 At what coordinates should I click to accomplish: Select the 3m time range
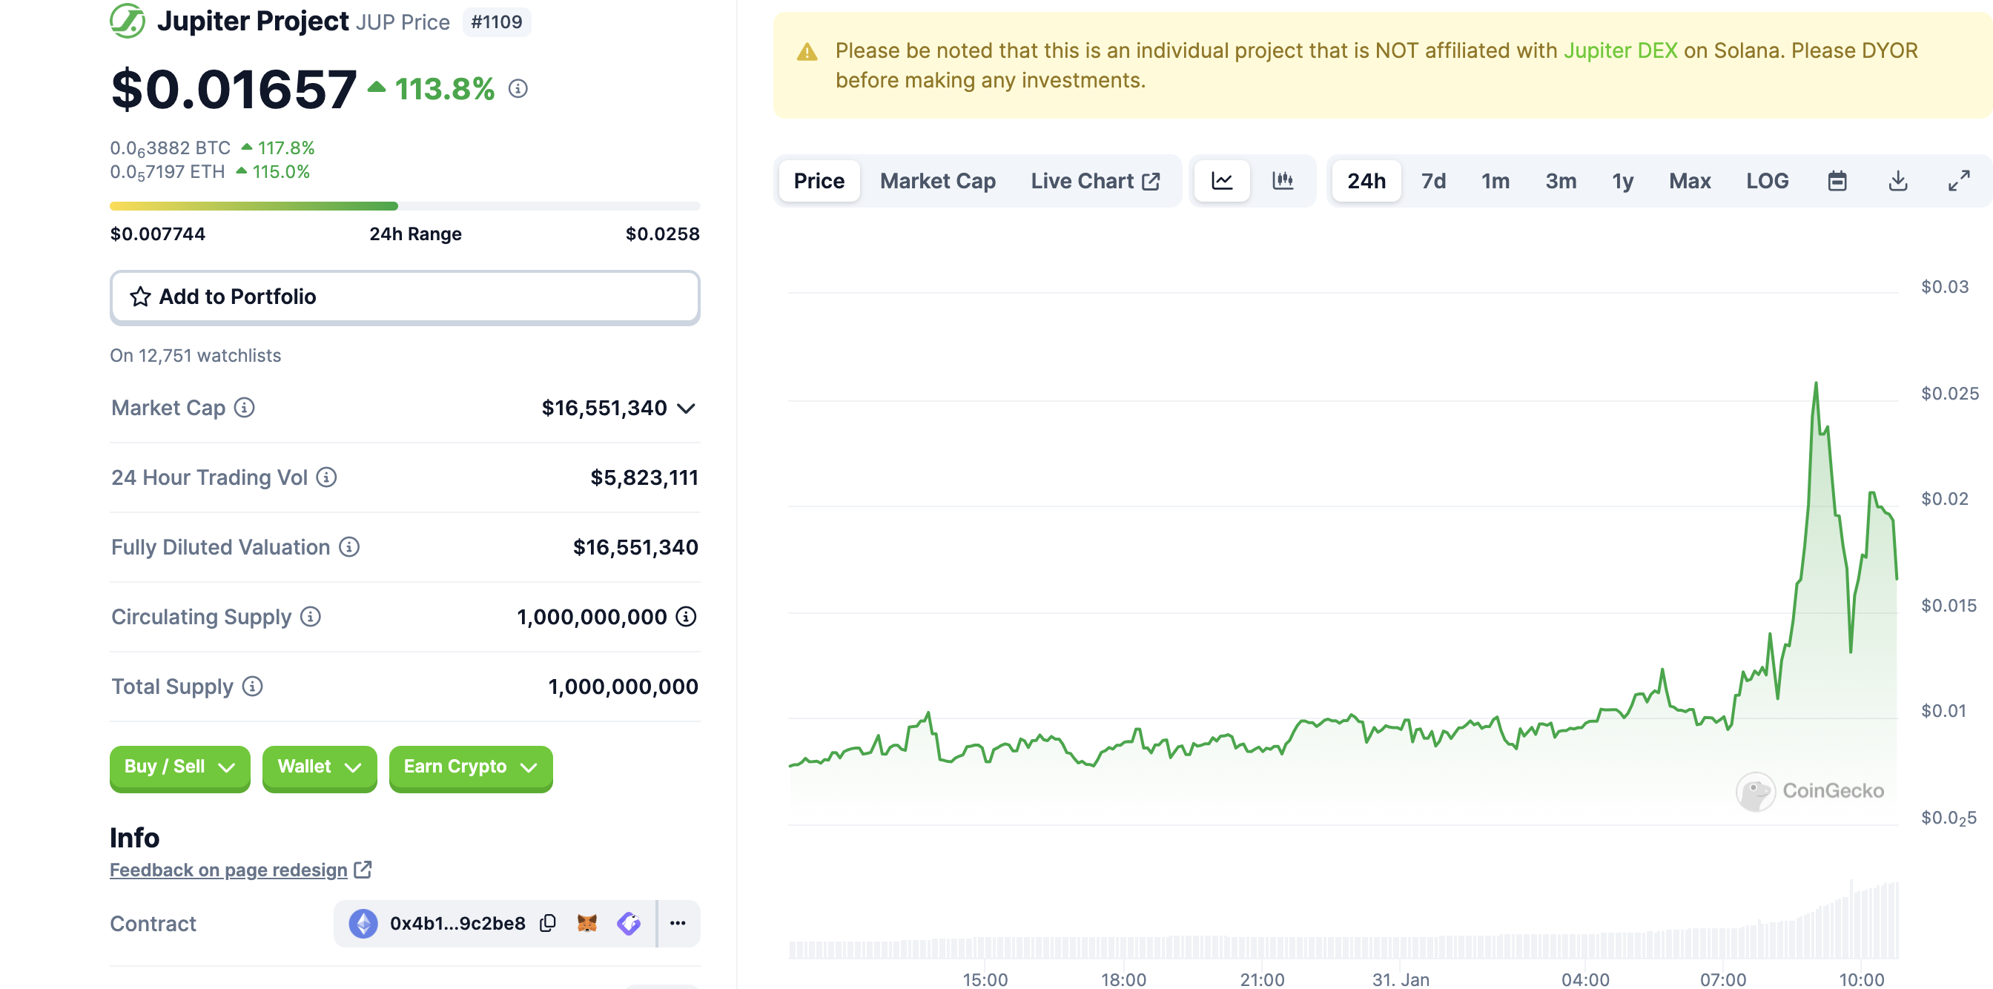(1561, 181)
